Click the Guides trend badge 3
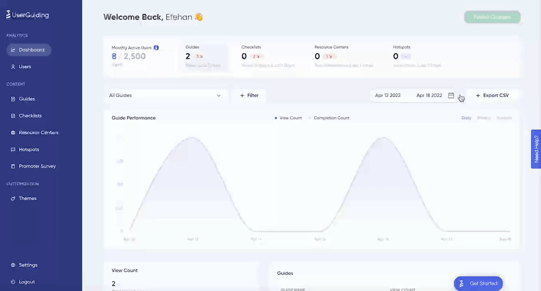This screenshot has height=291, width=541. pyautogui.click(x=199, y=57)
